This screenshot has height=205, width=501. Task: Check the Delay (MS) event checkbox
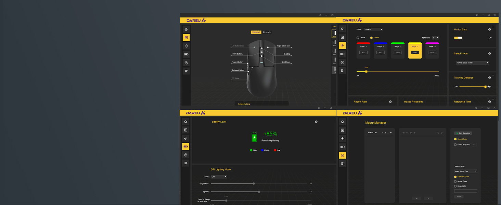455,186
